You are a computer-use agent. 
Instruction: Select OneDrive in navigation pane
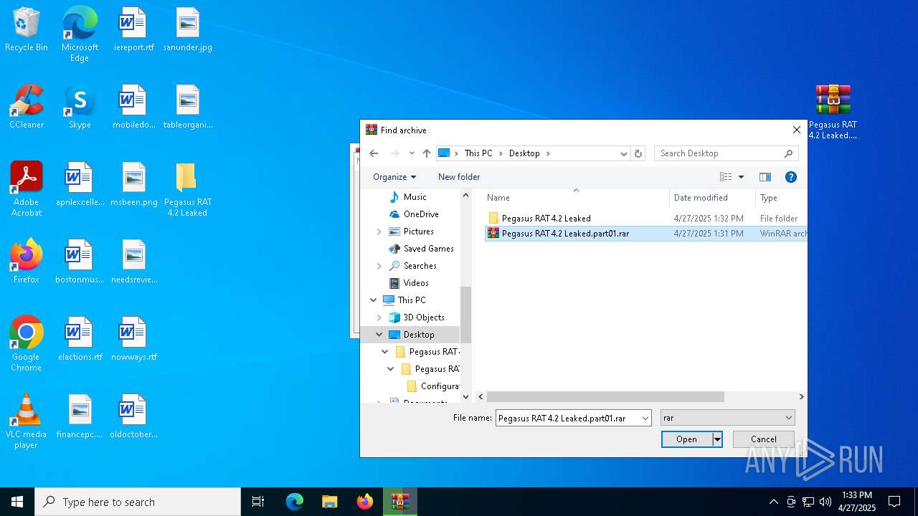click(x=421, y=214)
